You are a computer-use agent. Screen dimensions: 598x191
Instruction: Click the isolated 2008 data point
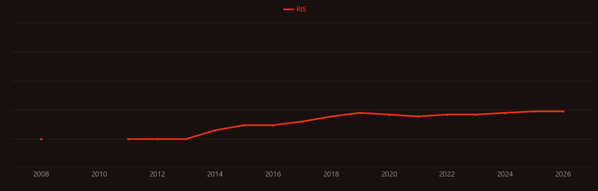tap(41, 139)
